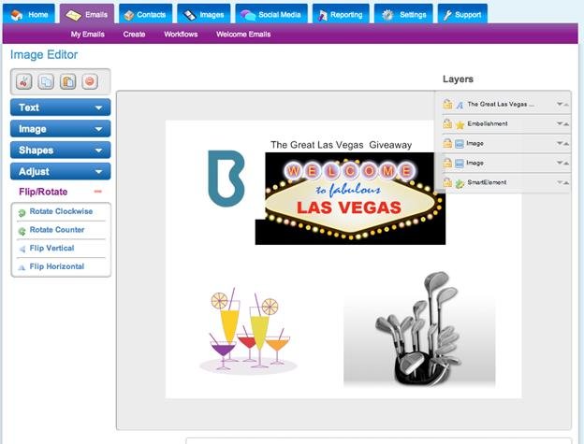This screenshot has height=444, width=584.
Task: Click the Rotate Clockwise link text
Action: pos(61,211)
